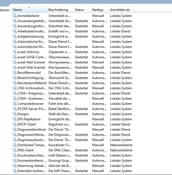
Task: Select the Basisfiltermodul gear icon
Action: point(15,73)
